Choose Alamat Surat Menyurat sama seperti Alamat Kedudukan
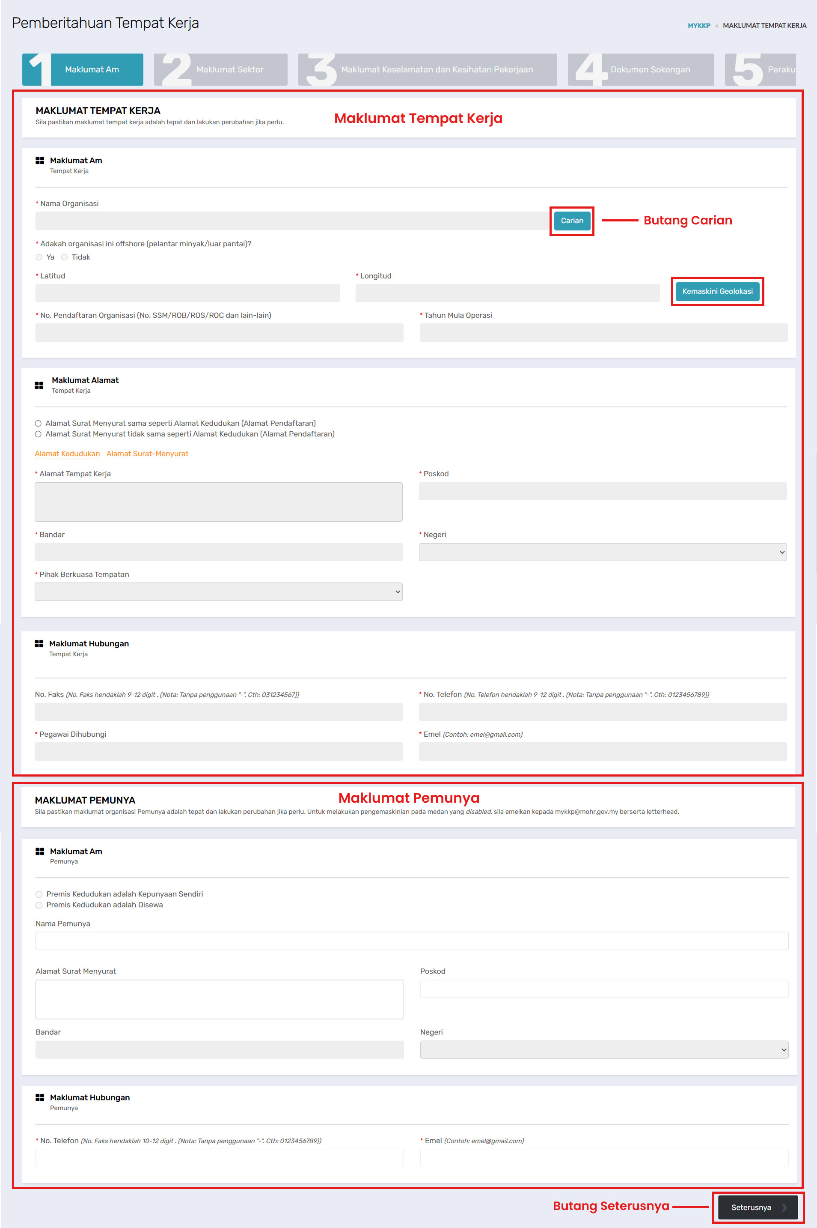This screenshot has width=817, height=1228. pos(38,424)
